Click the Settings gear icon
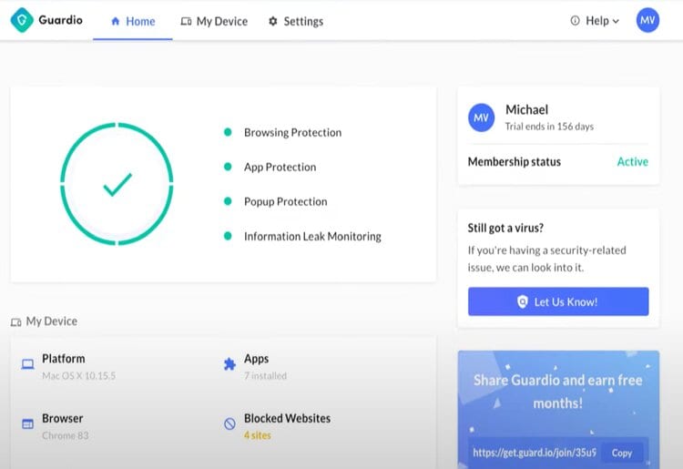The image size is (683, 469). tap(273, 21)
